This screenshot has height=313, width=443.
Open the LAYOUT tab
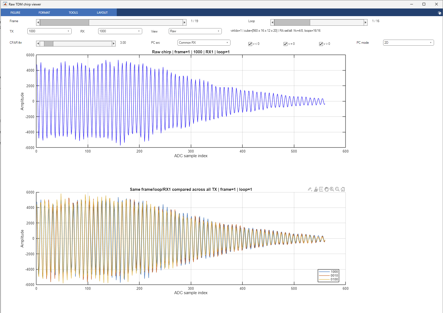[x=102, y=13]
